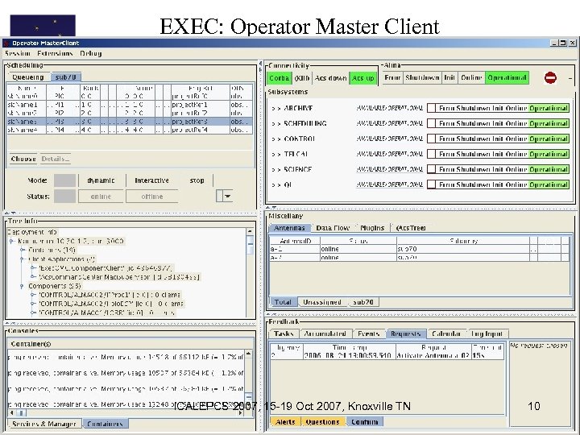Expand the SCIENCE subsystem arrows

click(275, 169)
